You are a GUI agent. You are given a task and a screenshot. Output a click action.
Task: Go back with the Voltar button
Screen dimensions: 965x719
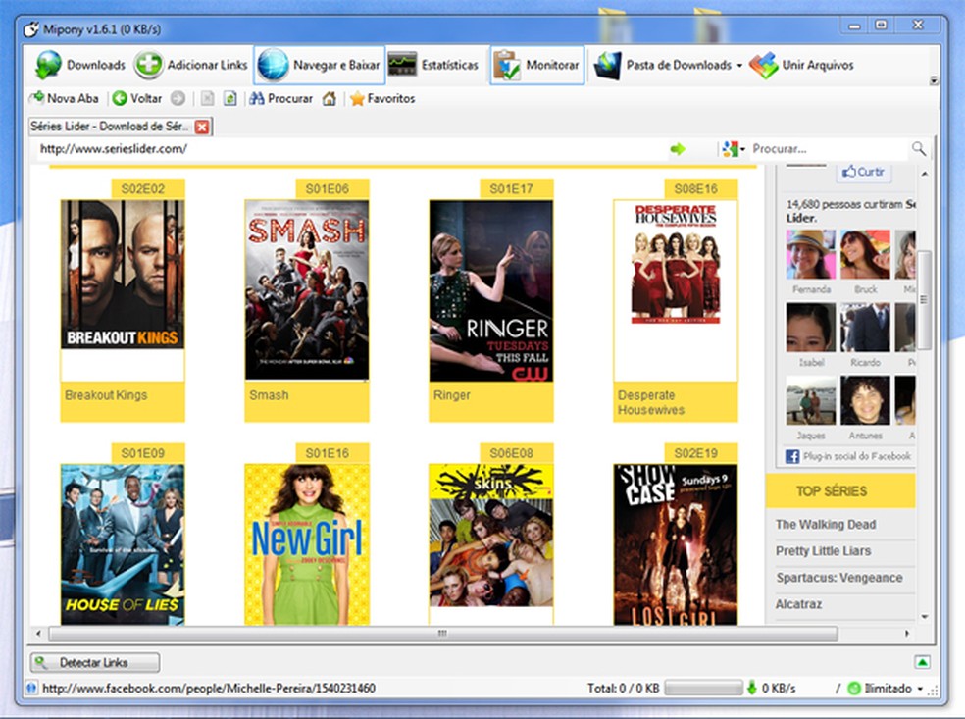(137, 98)
